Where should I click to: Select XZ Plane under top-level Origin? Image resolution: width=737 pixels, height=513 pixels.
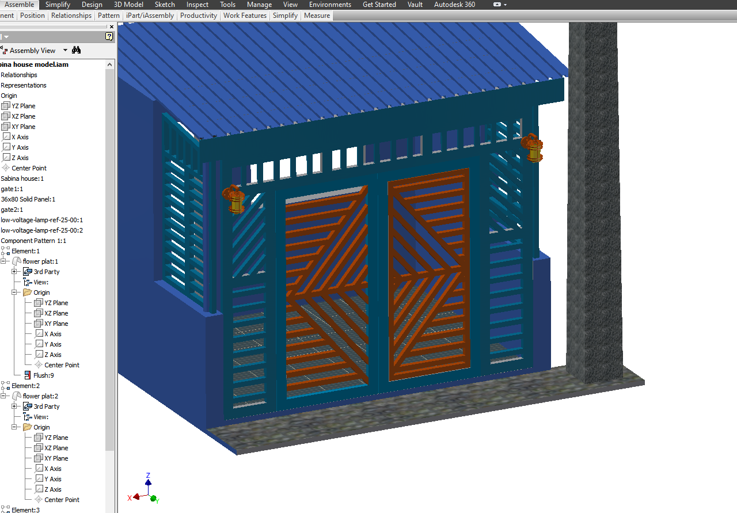tap(18, 116)
